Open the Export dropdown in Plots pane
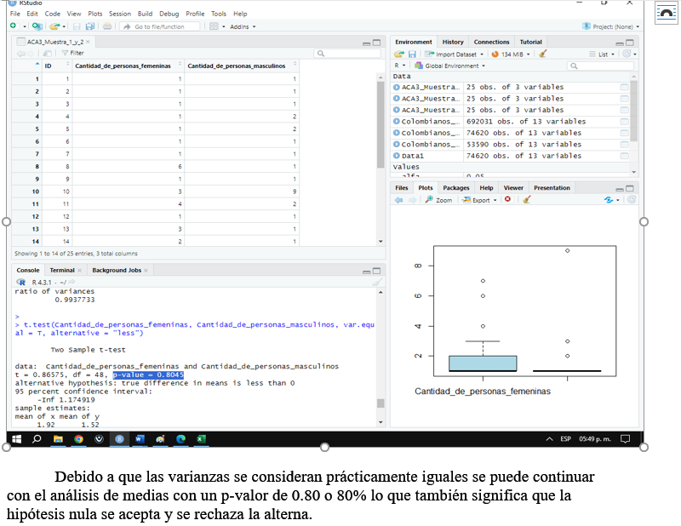Viewport: 681px width, 526px height. coord(479,200)
